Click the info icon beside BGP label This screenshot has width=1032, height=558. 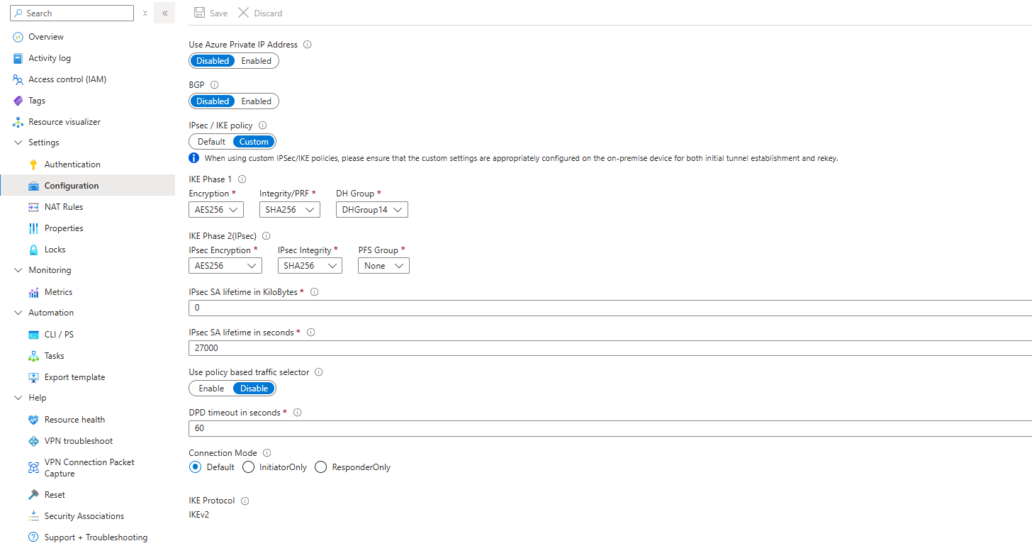click(x=215, y=84)
